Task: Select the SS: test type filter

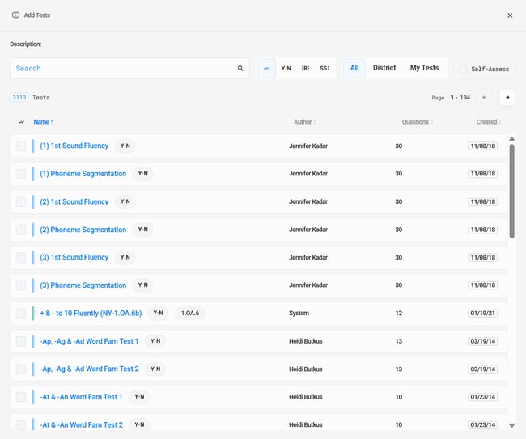Action: coord(325,69)
